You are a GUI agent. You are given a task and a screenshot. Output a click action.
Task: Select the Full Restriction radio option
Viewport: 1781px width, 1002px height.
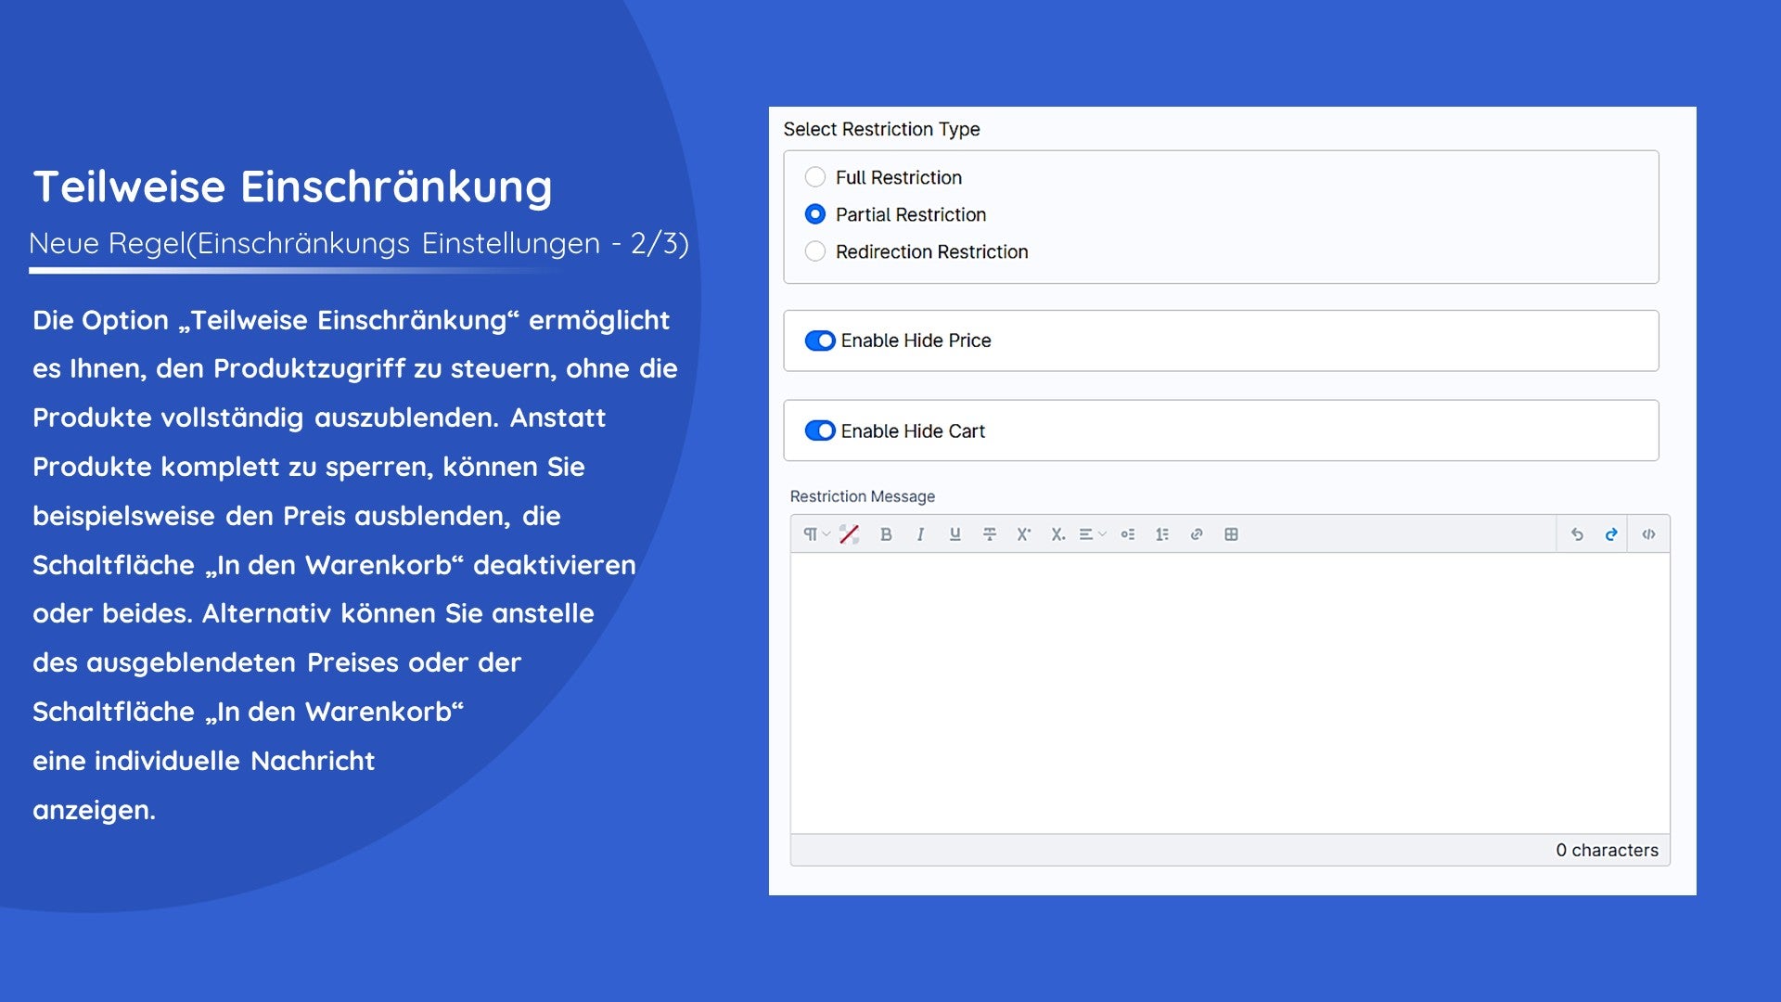[x=815, y=177]
